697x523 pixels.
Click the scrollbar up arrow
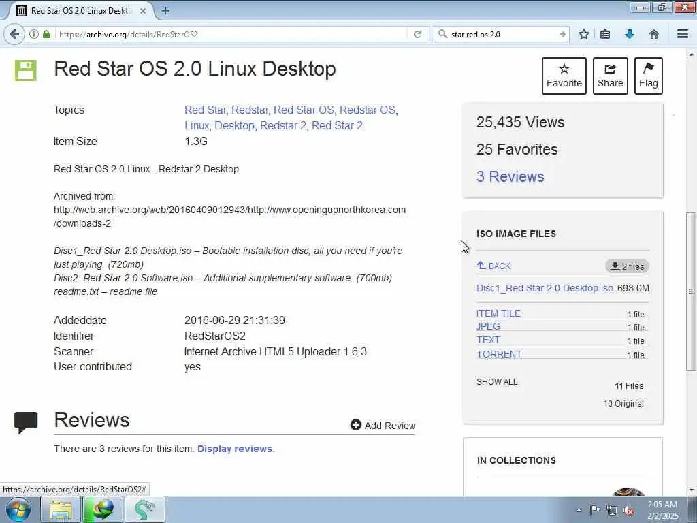[x=690, y=54]
